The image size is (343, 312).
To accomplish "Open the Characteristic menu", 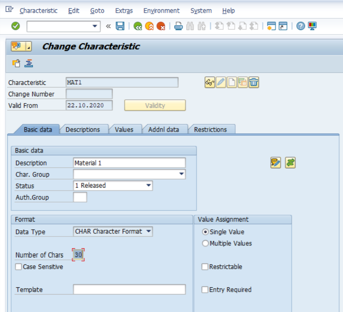I will (x=39, y=11).
